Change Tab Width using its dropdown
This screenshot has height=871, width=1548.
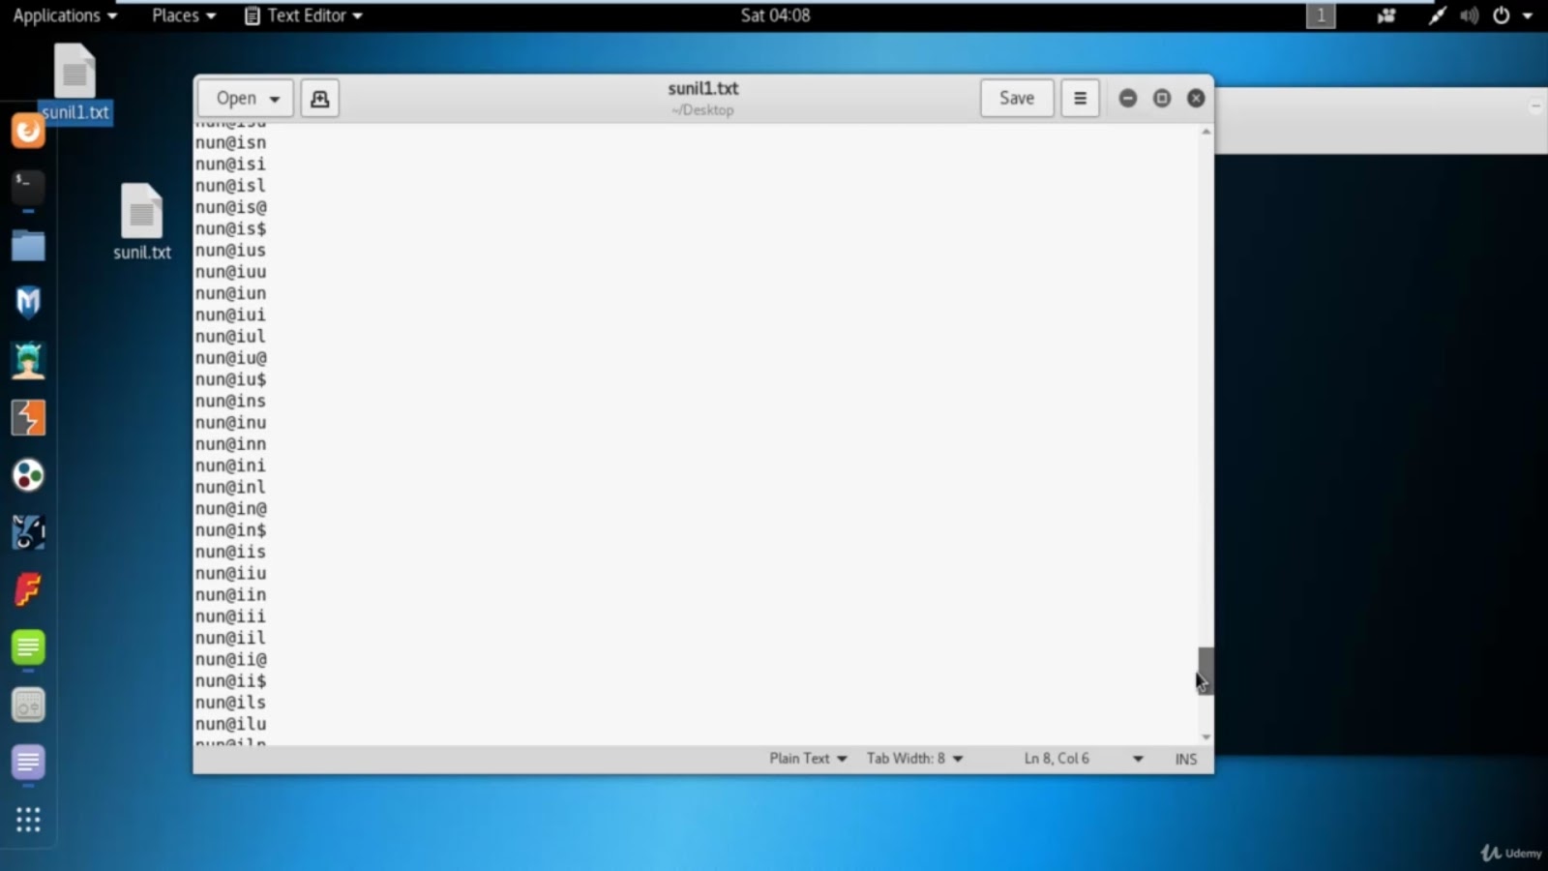tap(913, 759)
